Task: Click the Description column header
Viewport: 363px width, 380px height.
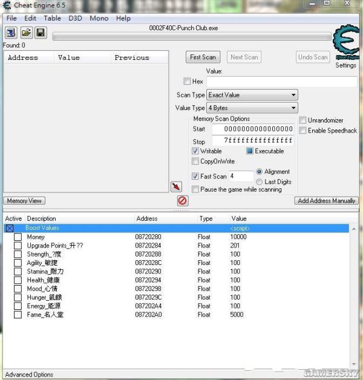Action: [x=79, y=218]
